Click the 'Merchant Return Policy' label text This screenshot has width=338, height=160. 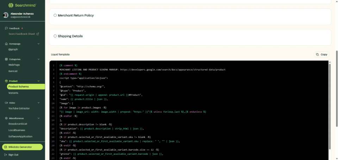pyautogui.click(x=76, y=15)
